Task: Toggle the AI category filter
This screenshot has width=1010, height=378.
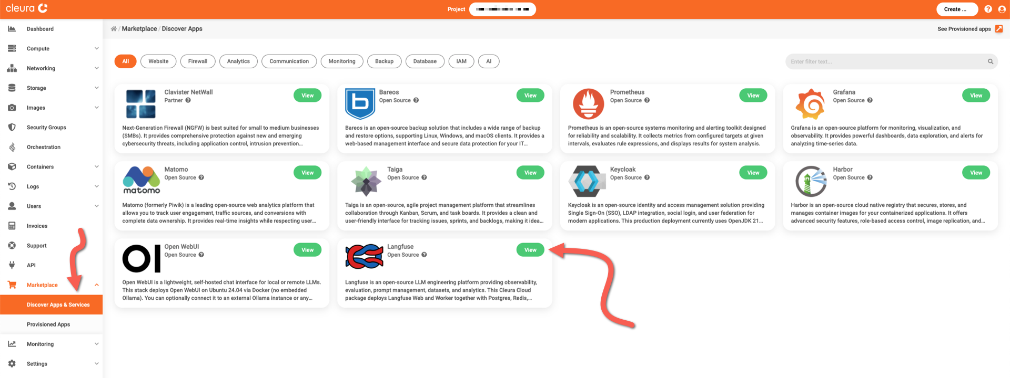Action: pyautogui.click(x=489, y=61)
